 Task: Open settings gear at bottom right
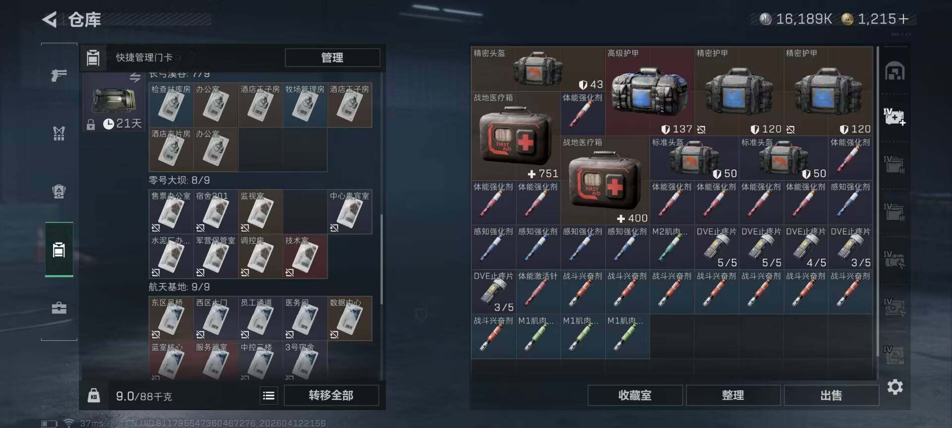coord(895,387)
